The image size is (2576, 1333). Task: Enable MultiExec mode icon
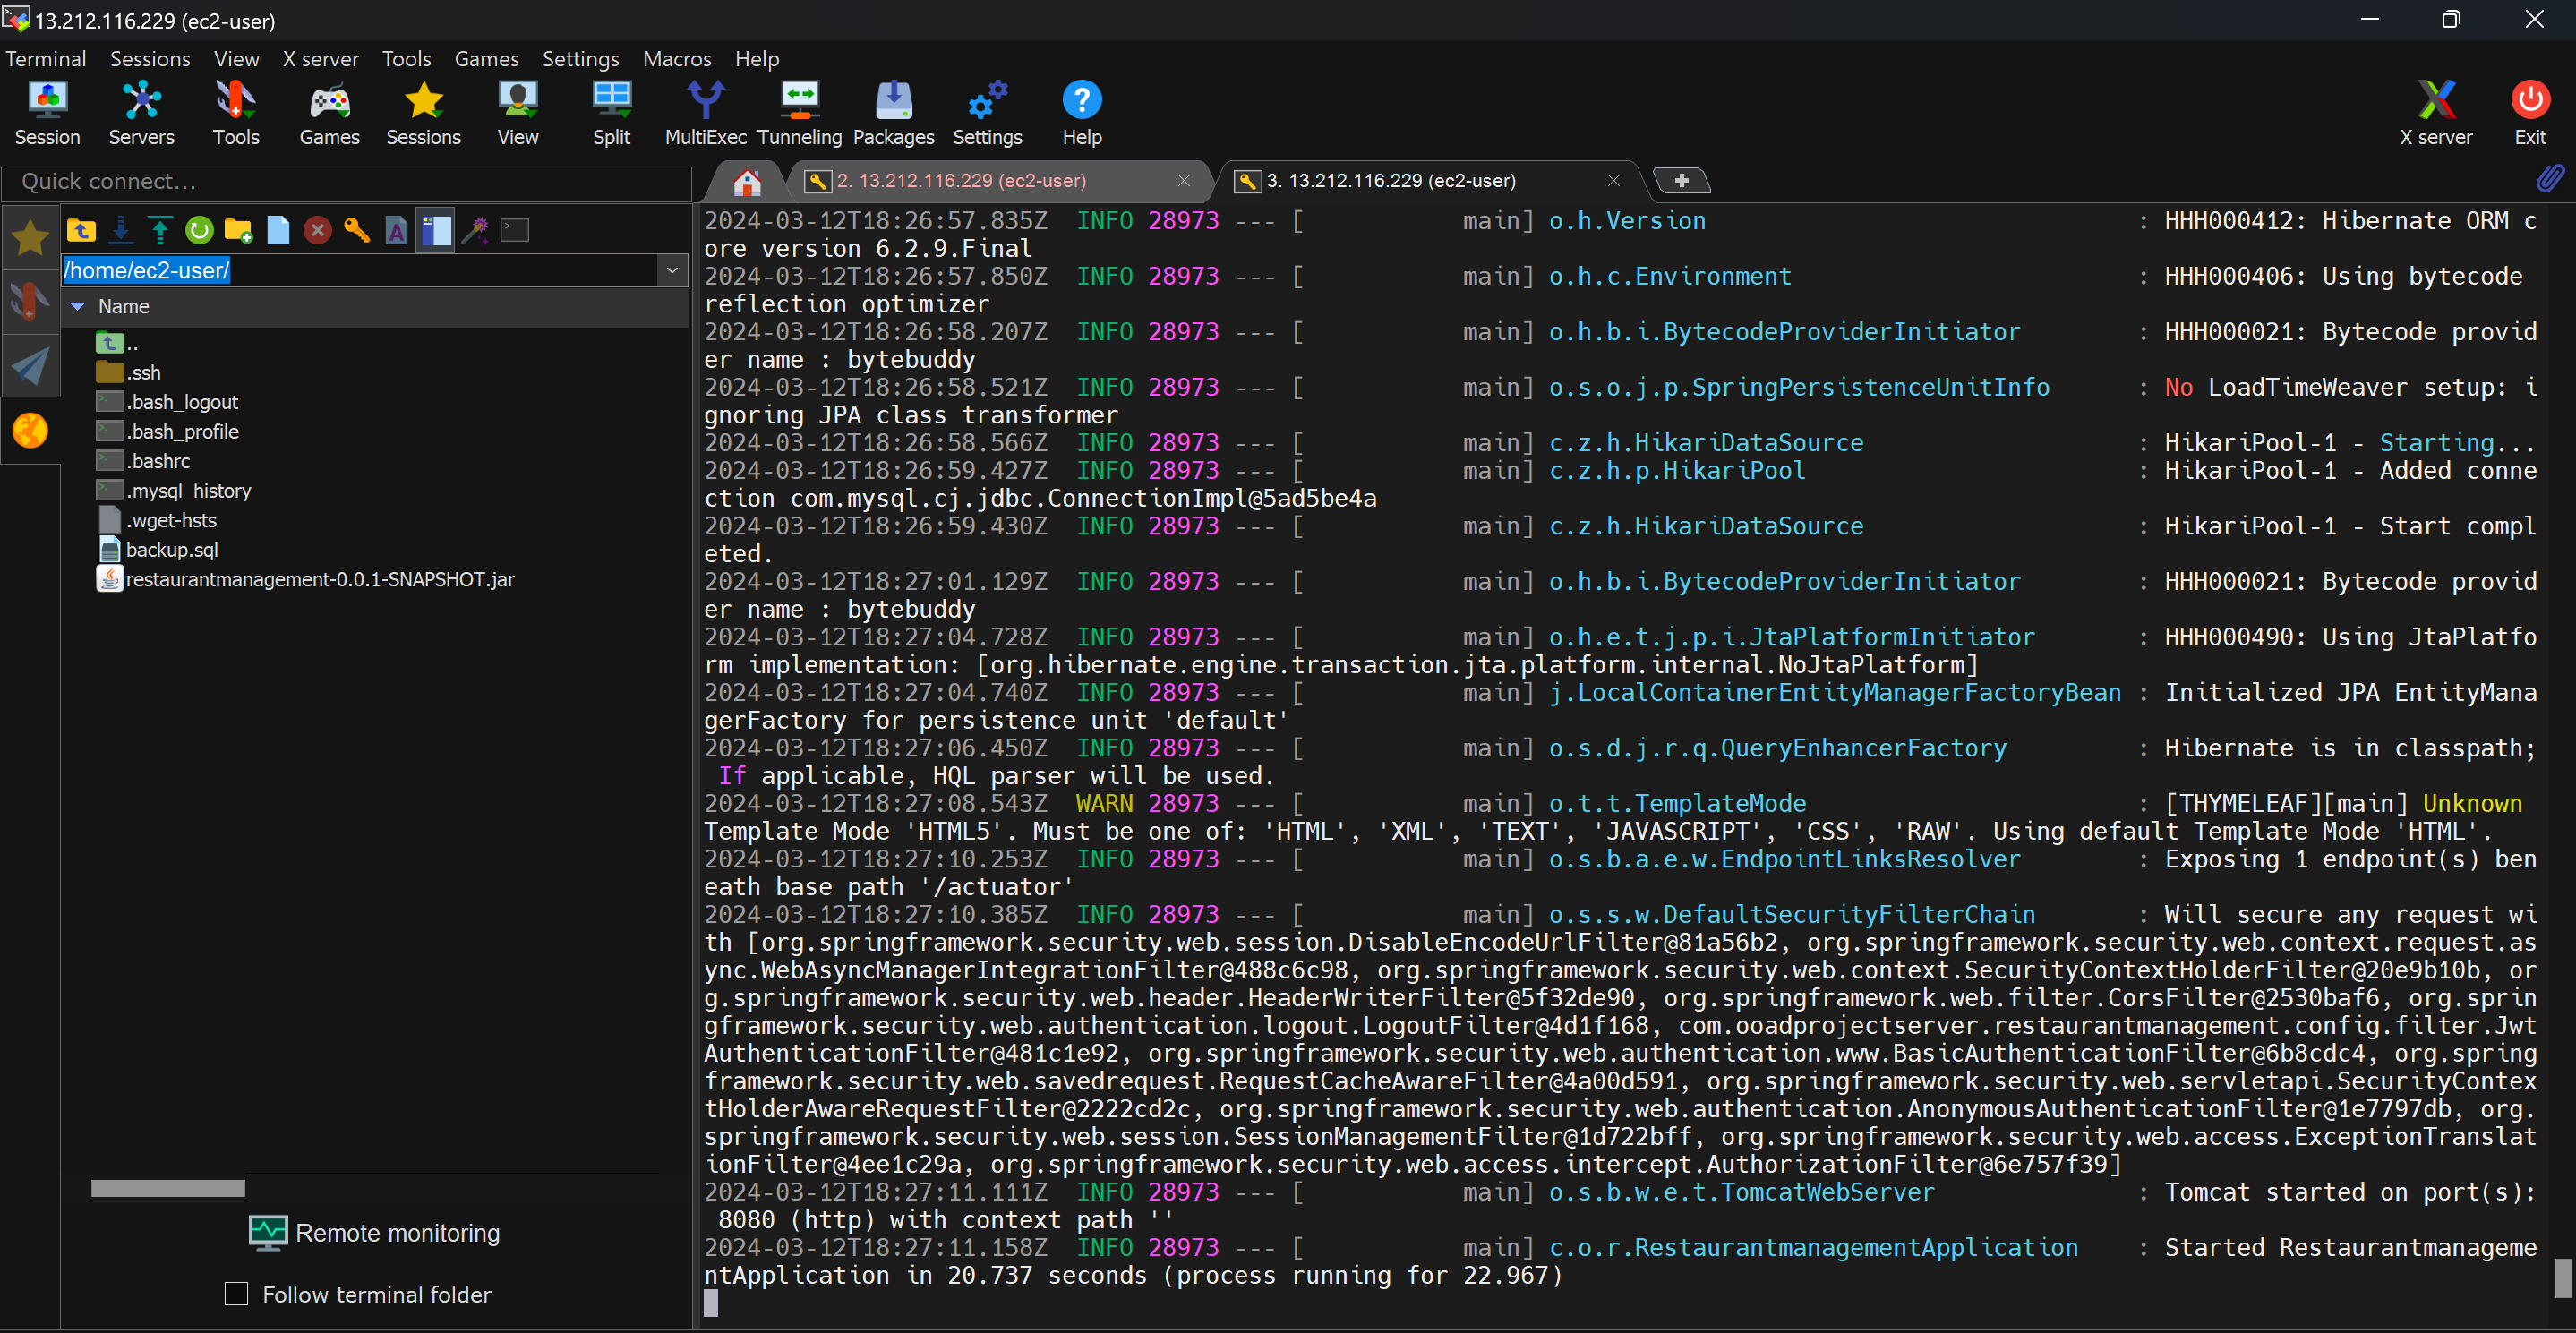(x=705, y=113)
